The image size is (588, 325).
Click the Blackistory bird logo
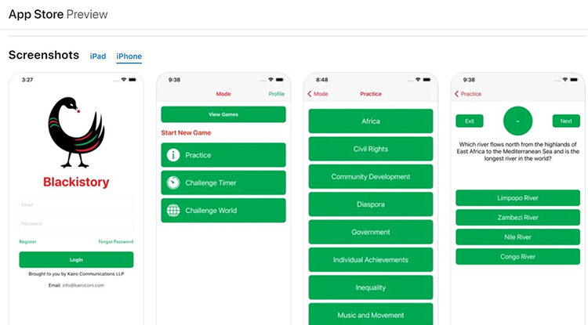pos(75,132)
